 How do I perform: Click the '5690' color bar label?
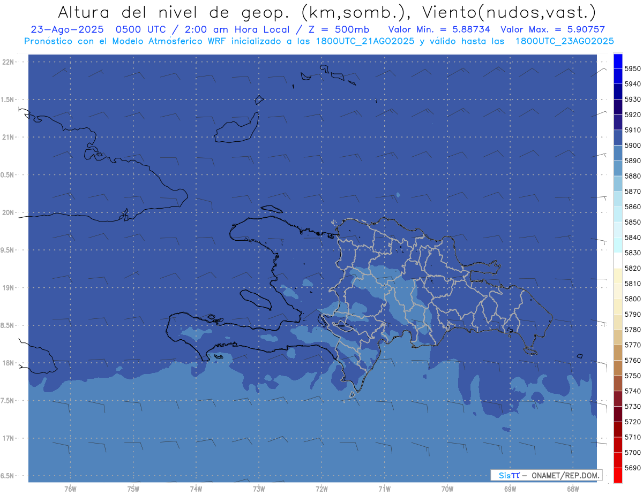pos(632,468)
